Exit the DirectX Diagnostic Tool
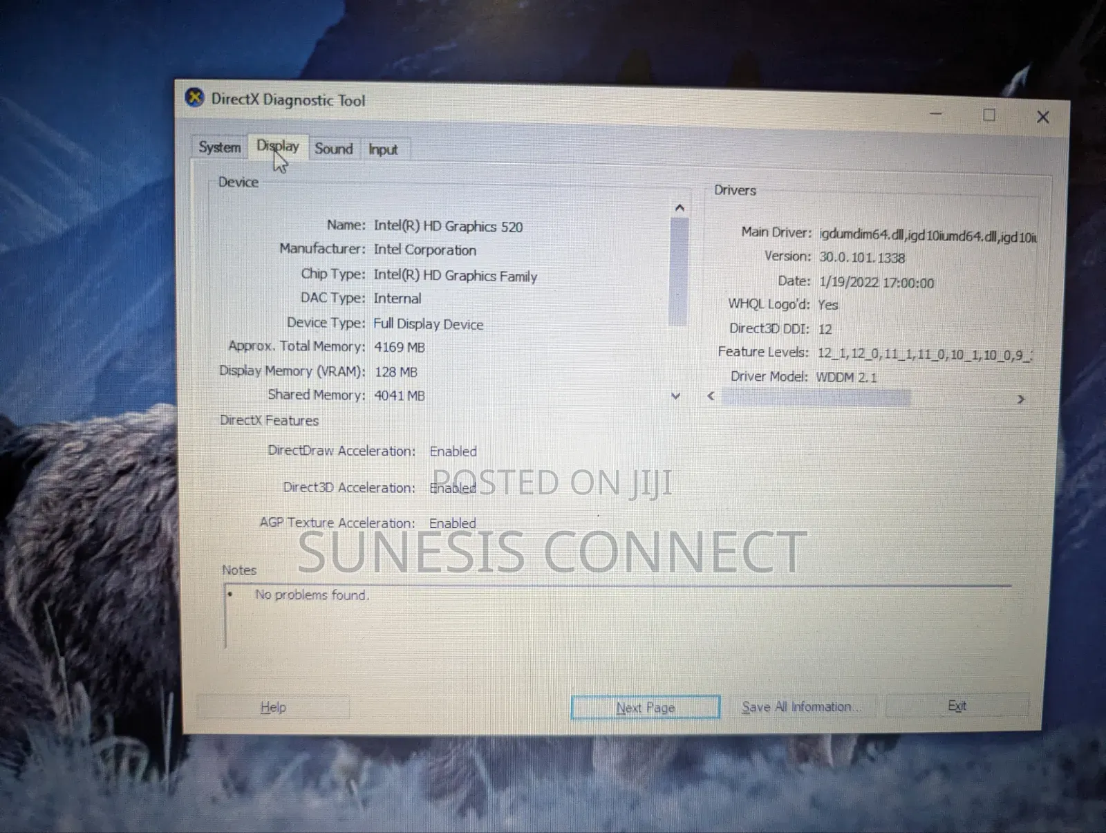Image resolution: width=1106 pixels, height=833 pixels. pos(957,706)
